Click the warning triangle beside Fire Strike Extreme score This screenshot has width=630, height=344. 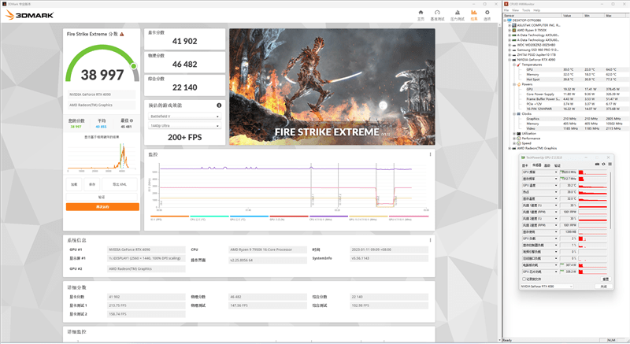click(122, 34)
